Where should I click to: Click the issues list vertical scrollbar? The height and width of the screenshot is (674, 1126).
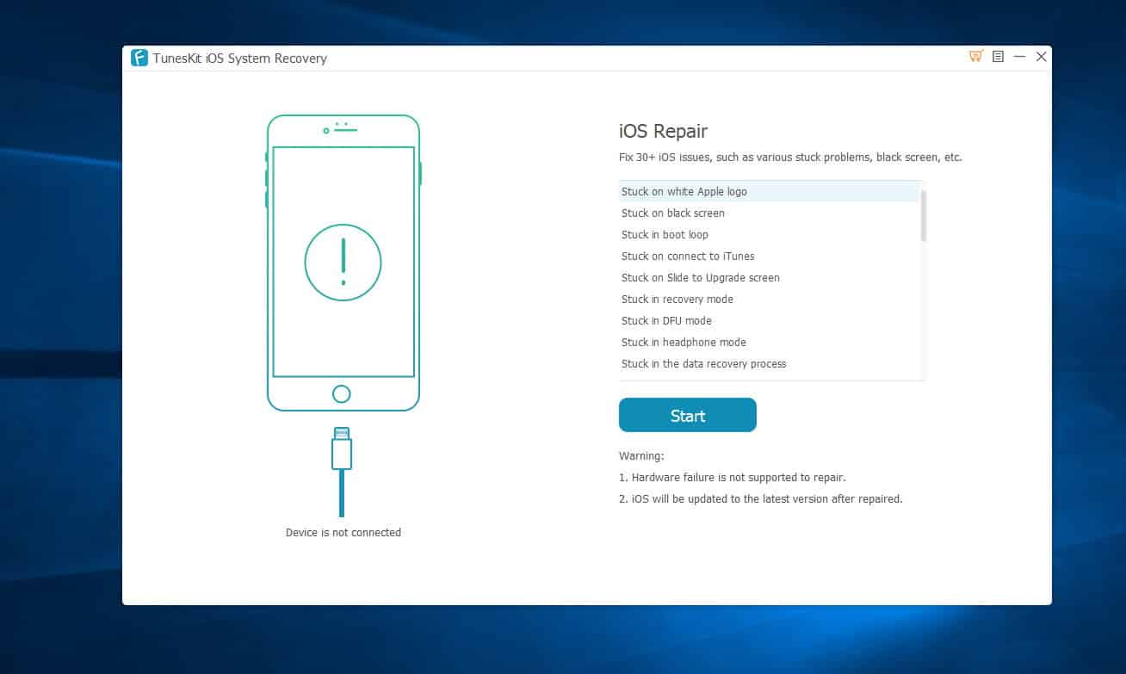[924, 216]
